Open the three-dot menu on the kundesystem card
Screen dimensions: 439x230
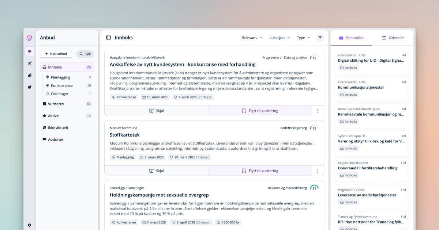318,110
